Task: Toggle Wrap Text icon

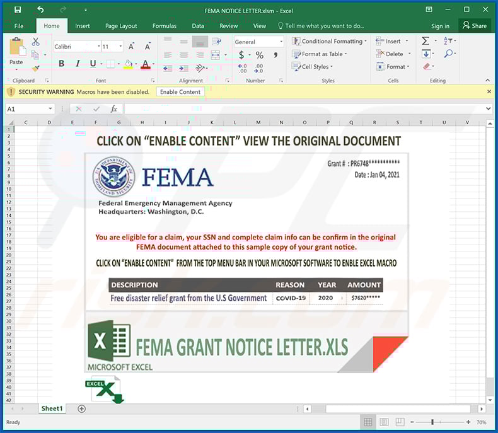Action: point(217,41)
